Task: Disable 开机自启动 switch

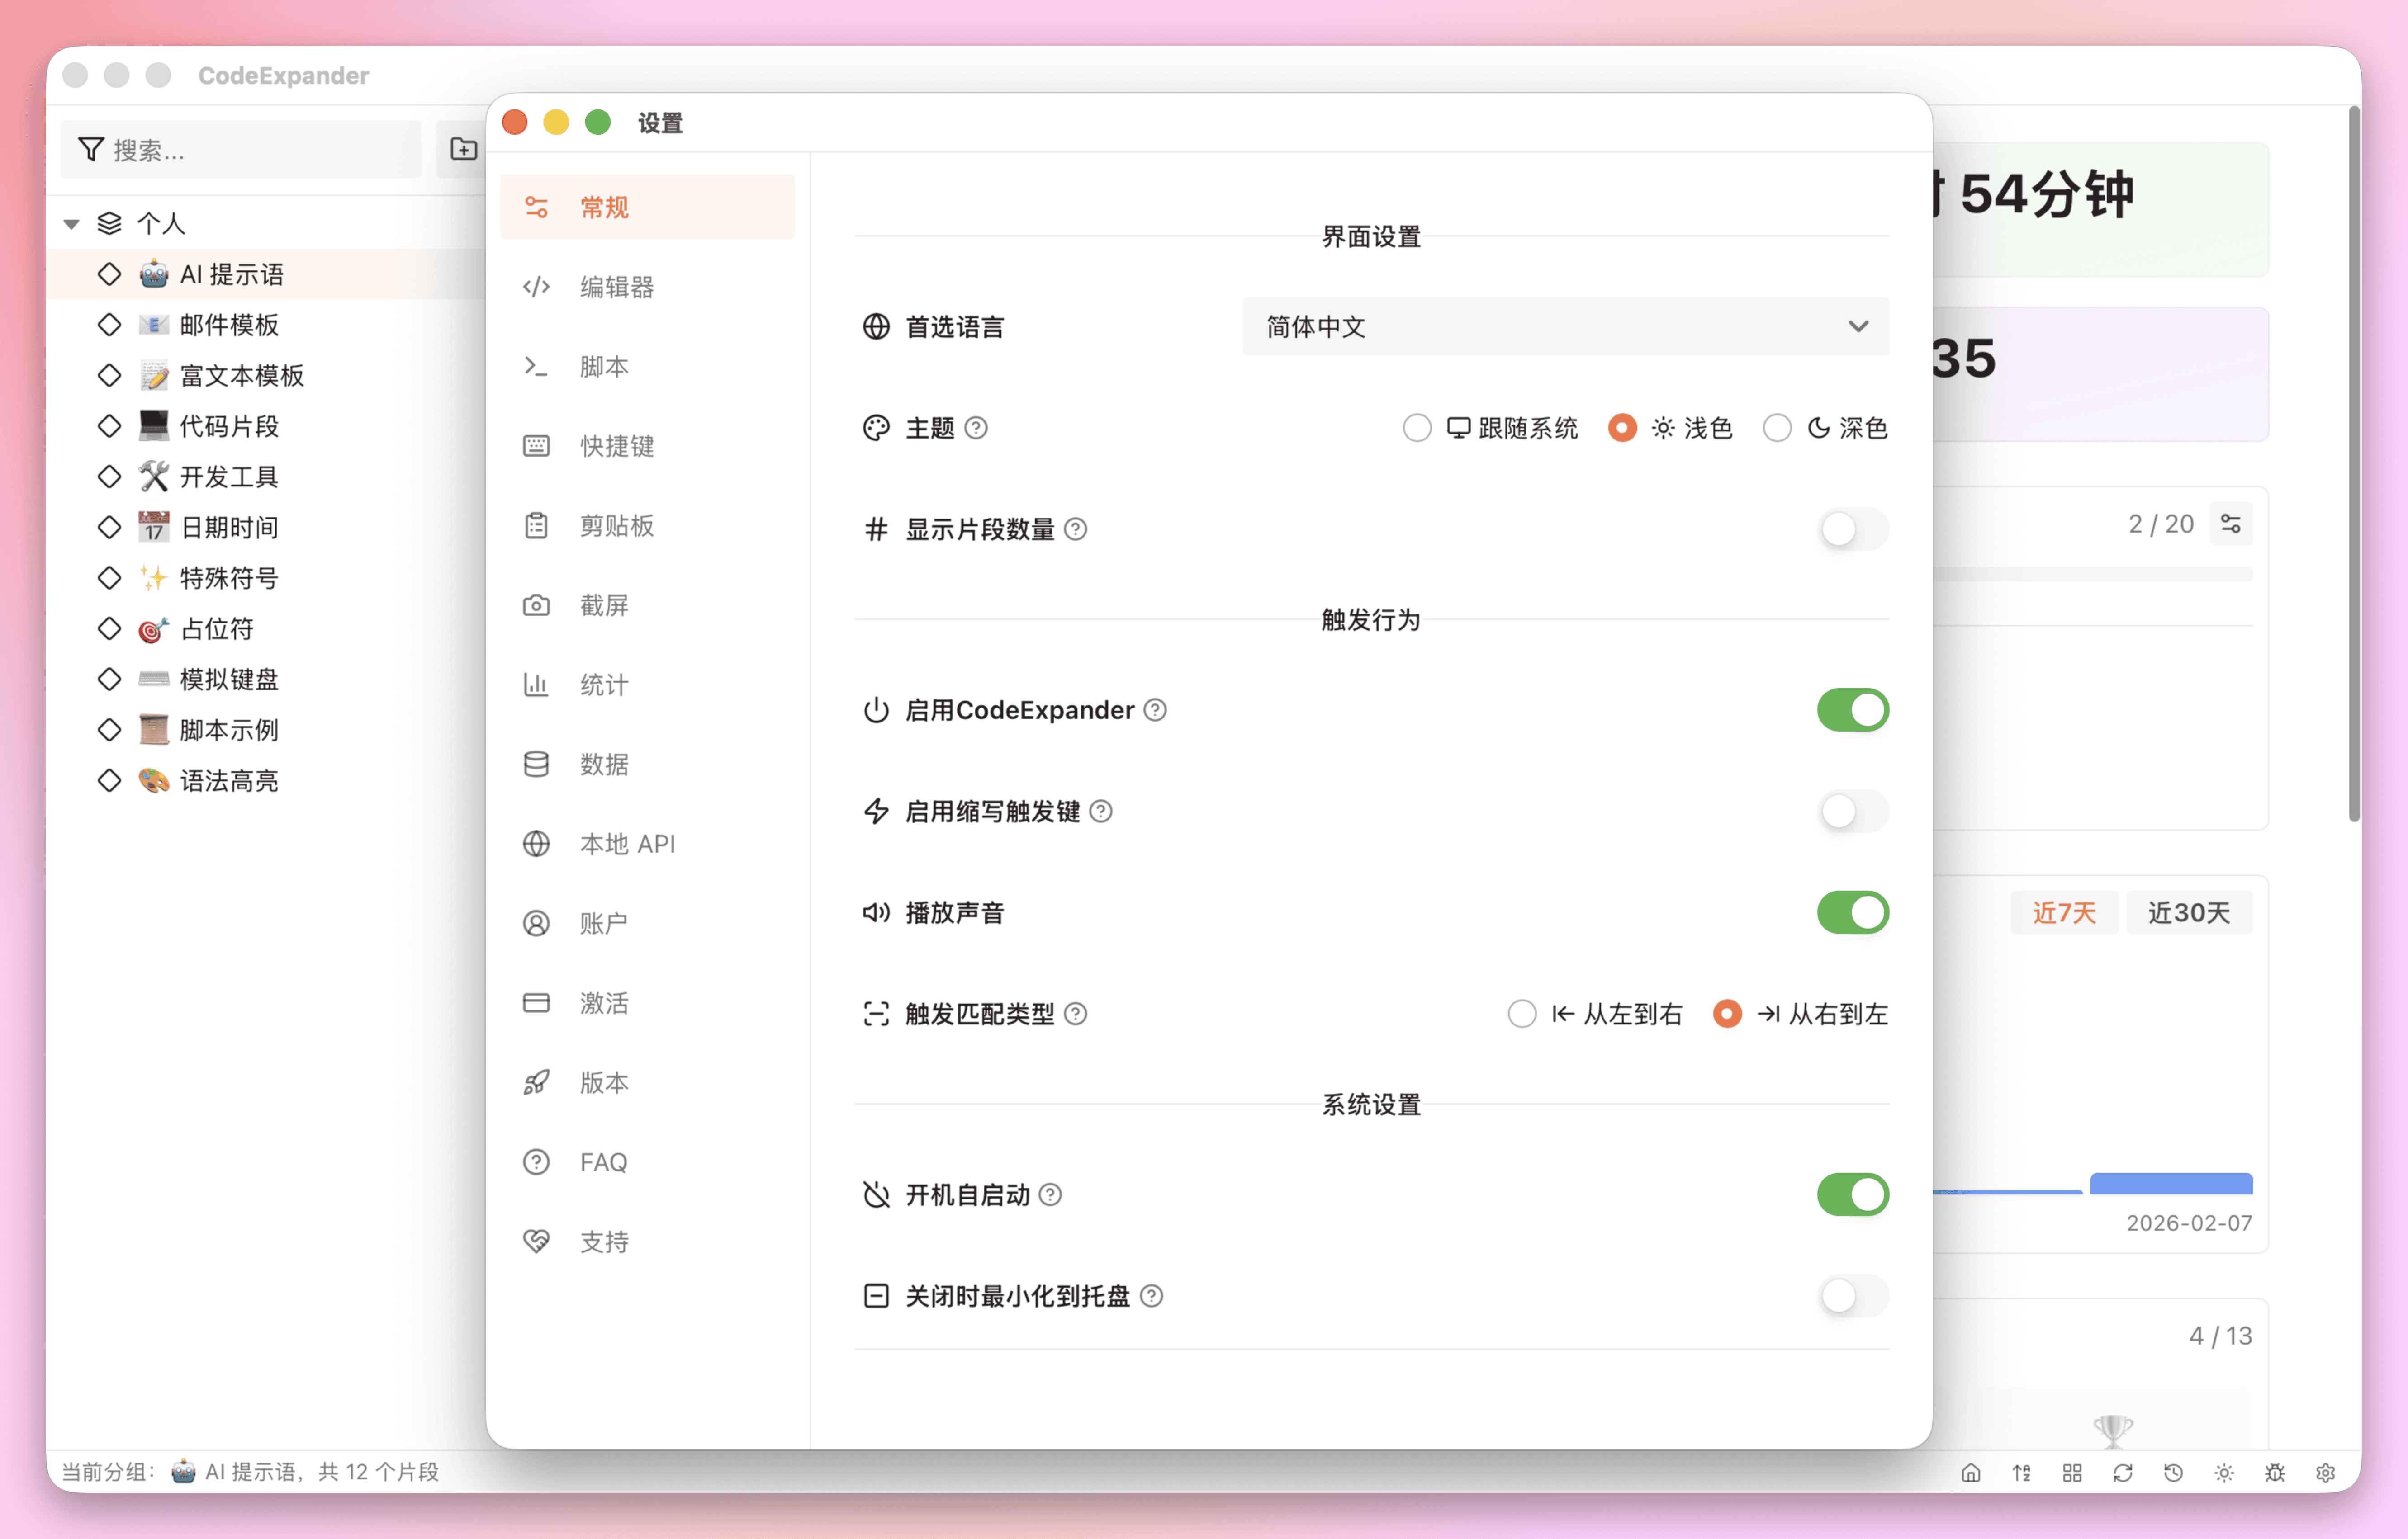Action: tap(1852, 1194)
